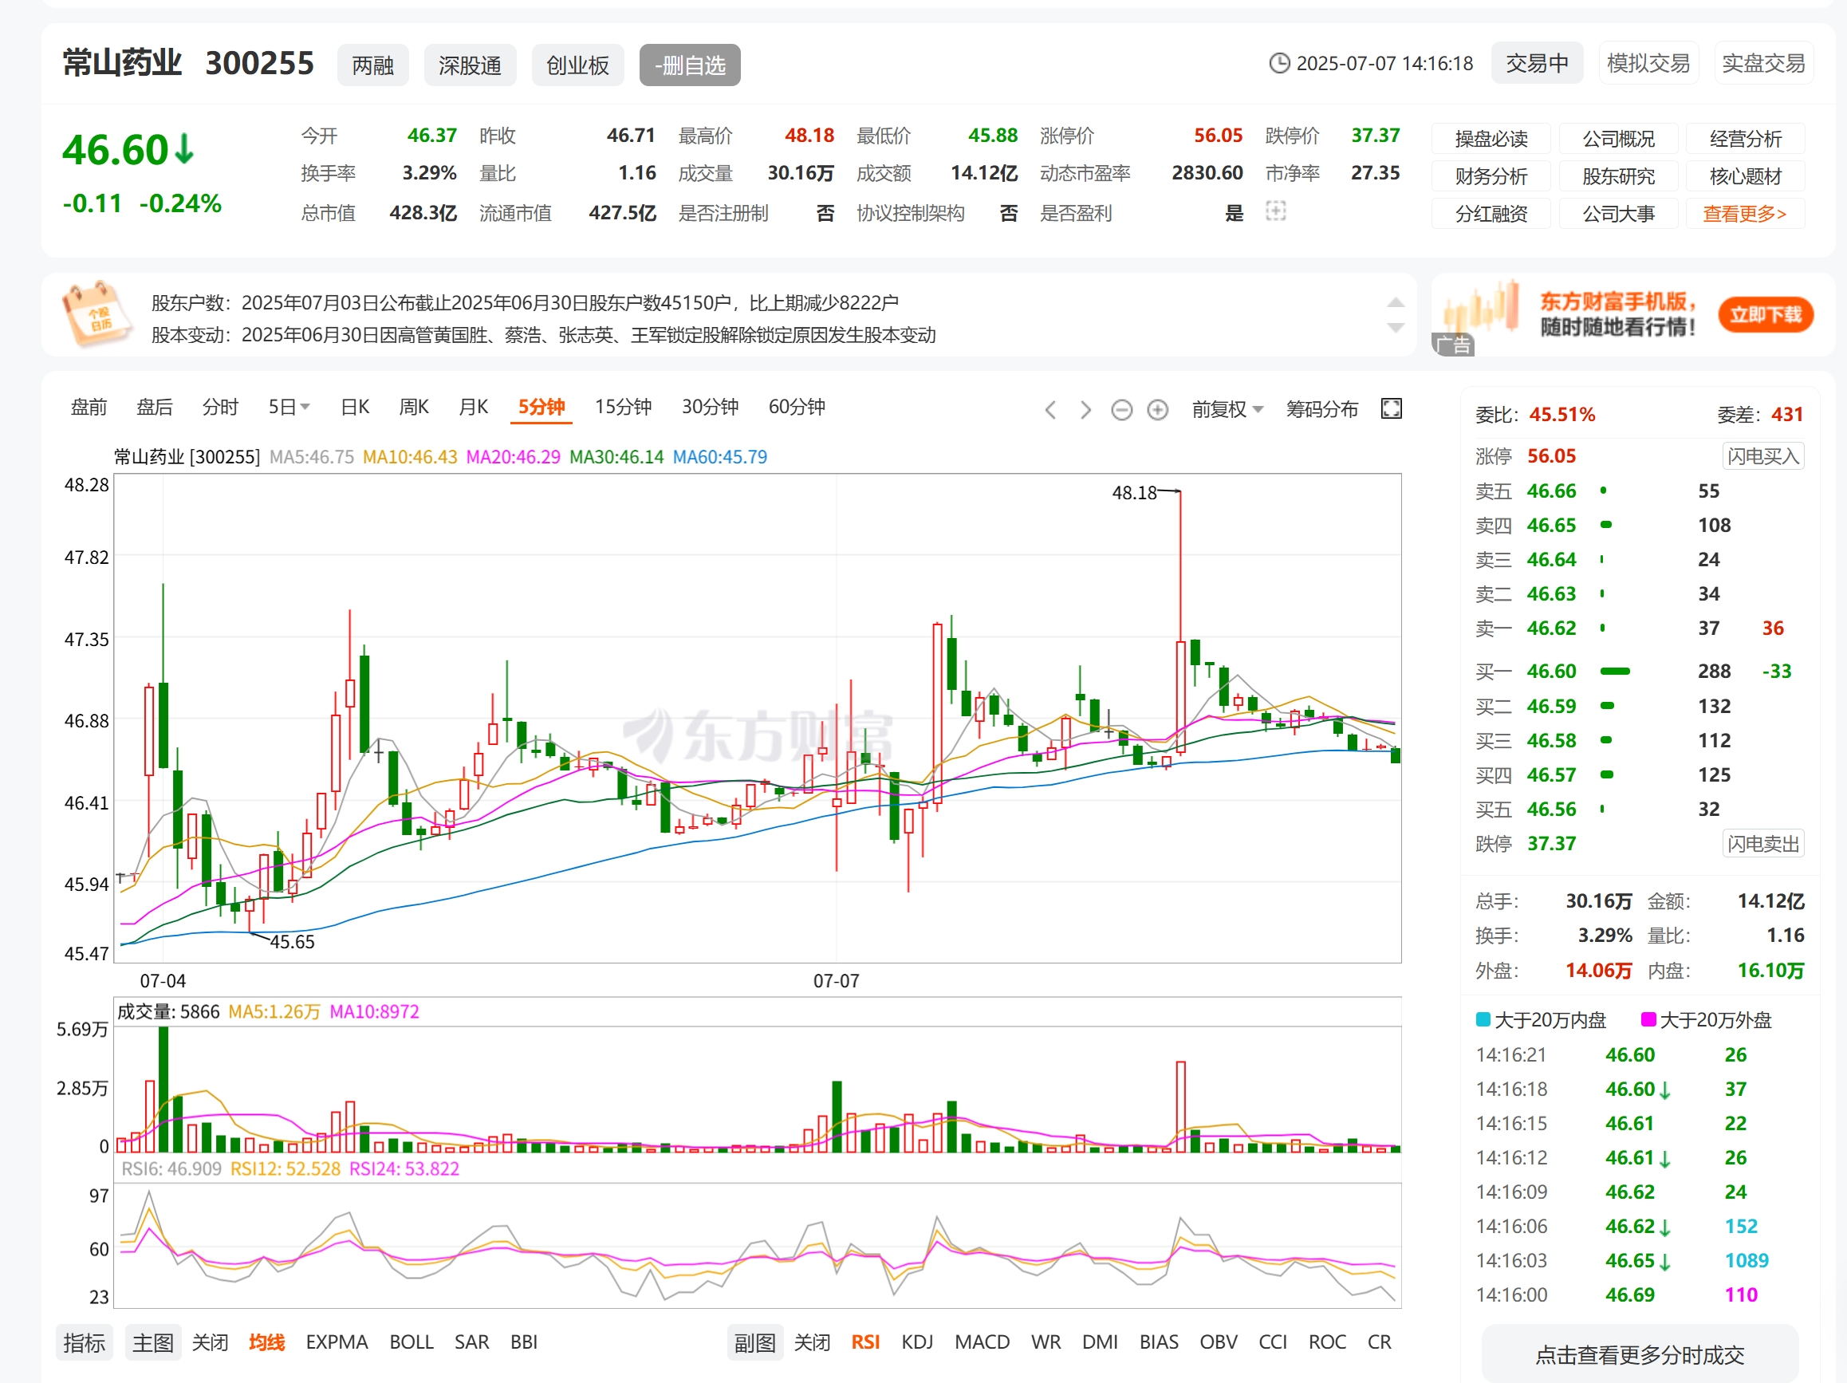Select RSI sub chart indicator

pyautogui.click(x=865, y=1342)
